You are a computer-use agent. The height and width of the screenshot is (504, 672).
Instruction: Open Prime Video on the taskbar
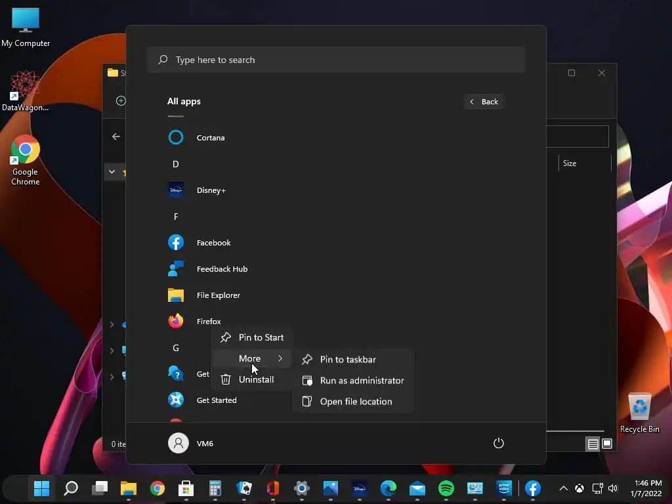[504, 488]
